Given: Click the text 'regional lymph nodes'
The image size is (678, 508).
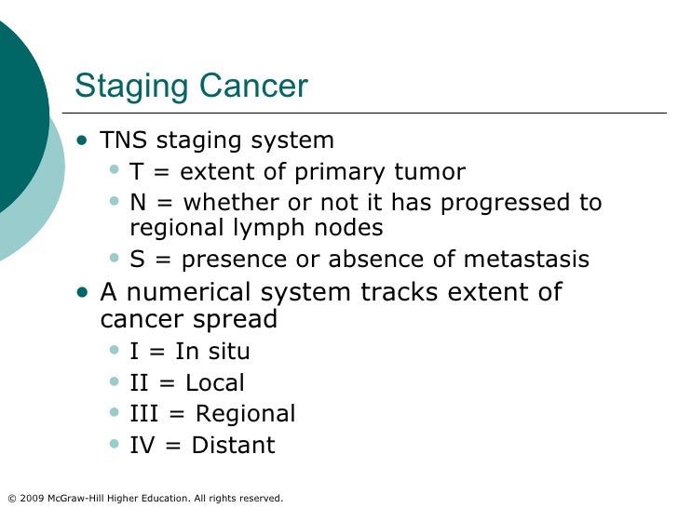Looking at the screenshot, I should click(x=256, y=228).
